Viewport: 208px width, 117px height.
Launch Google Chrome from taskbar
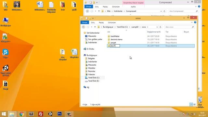tap(22, 114)
